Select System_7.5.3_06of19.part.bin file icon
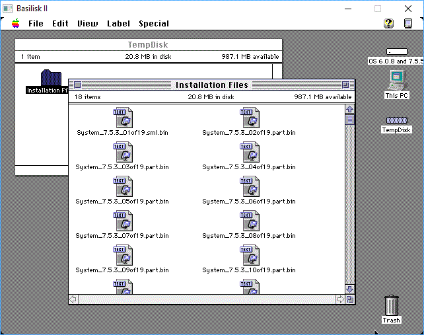 point(250,186)
